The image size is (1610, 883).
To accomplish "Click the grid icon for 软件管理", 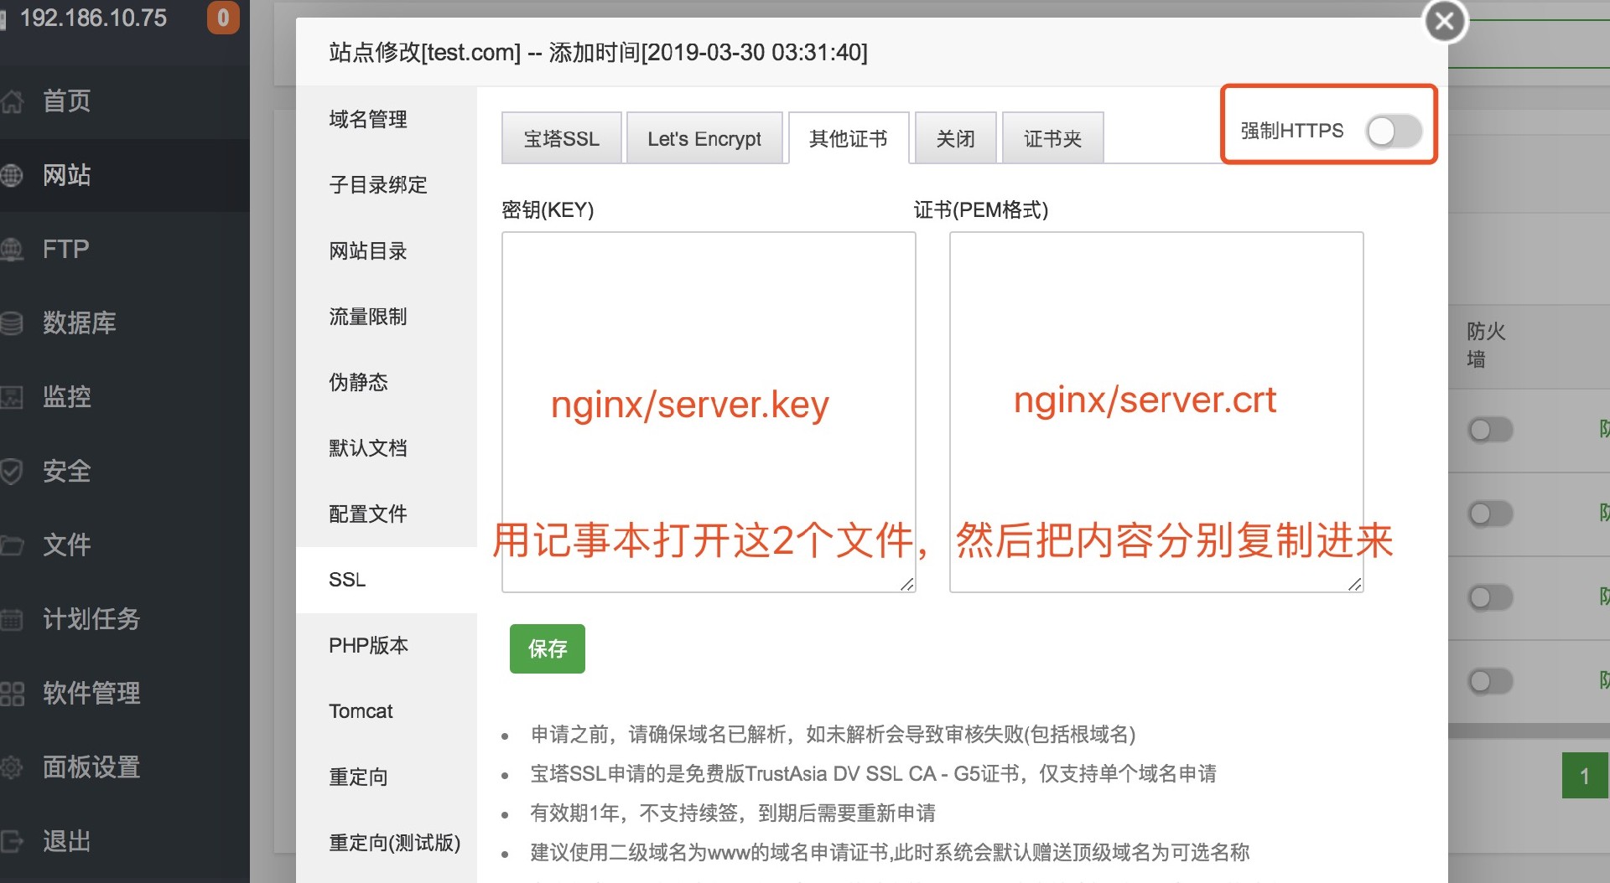I will click(12, 693).
